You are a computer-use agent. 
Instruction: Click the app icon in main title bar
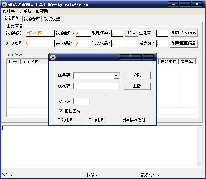coord(4,4)
